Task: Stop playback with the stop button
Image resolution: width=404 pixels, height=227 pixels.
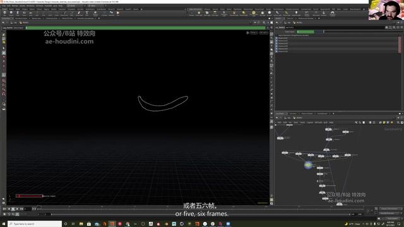Action: (x=13, y=209)
